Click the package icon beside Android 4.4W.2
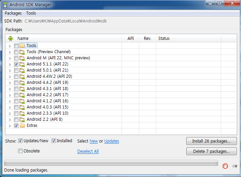Image resolution: width=241 pixels, height=177 pixels. (22, 76)
